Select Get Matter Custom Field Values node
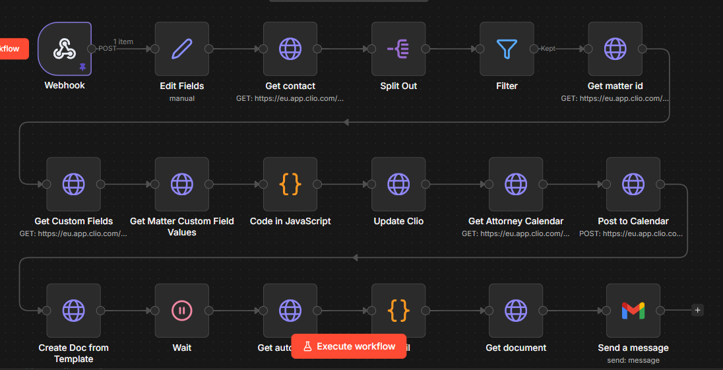This screenshot has height=370, width=723. click(181, 184)
